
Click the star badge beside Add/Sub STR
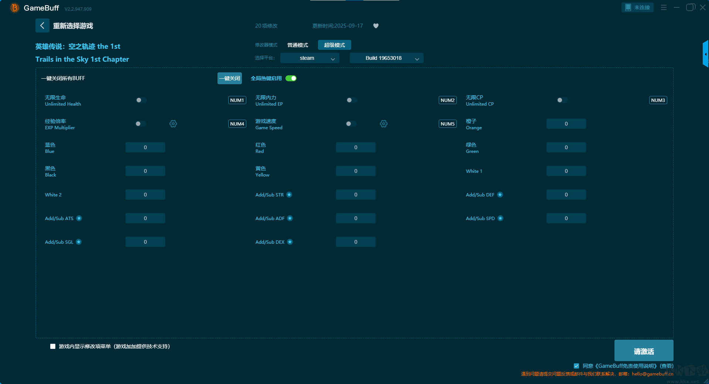[x=290, y=195]
